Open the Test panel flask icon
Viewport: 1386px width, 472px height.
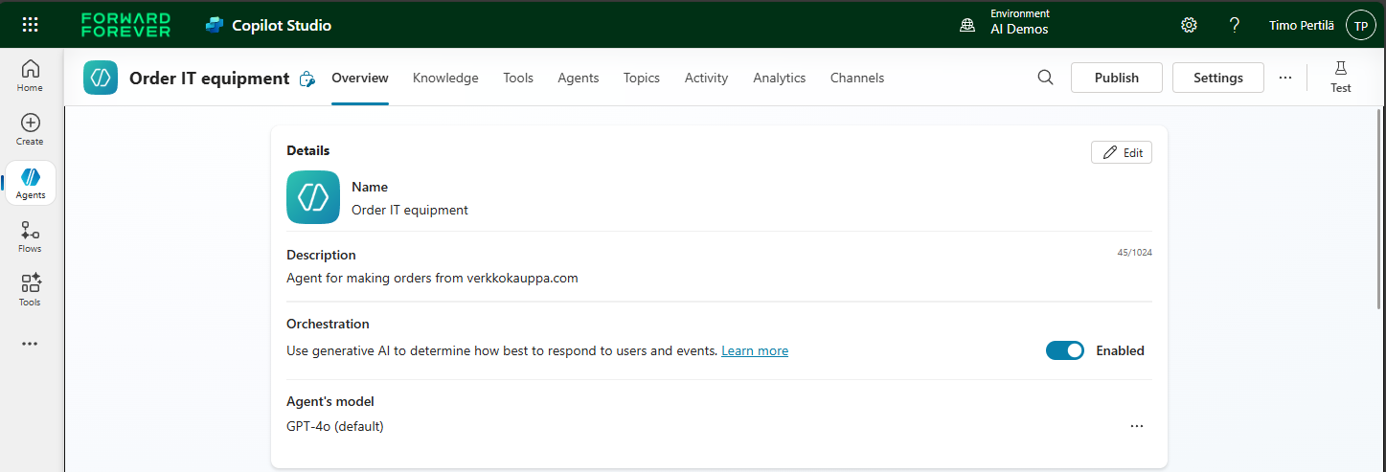[1340, 77]
